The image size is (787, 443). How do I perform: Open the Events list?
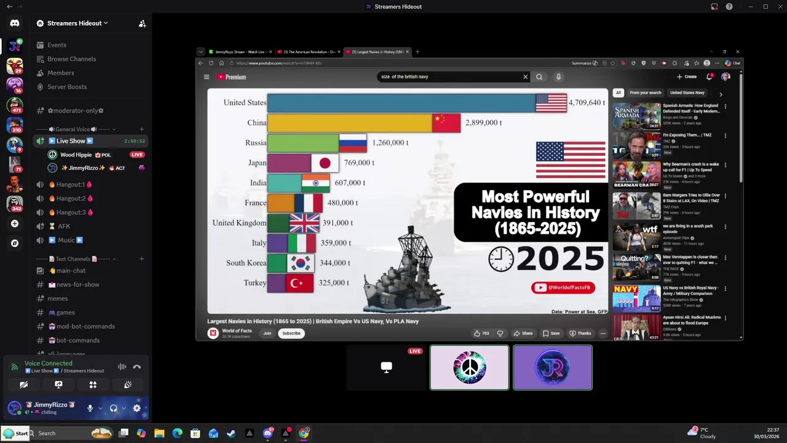click(57, 45)
